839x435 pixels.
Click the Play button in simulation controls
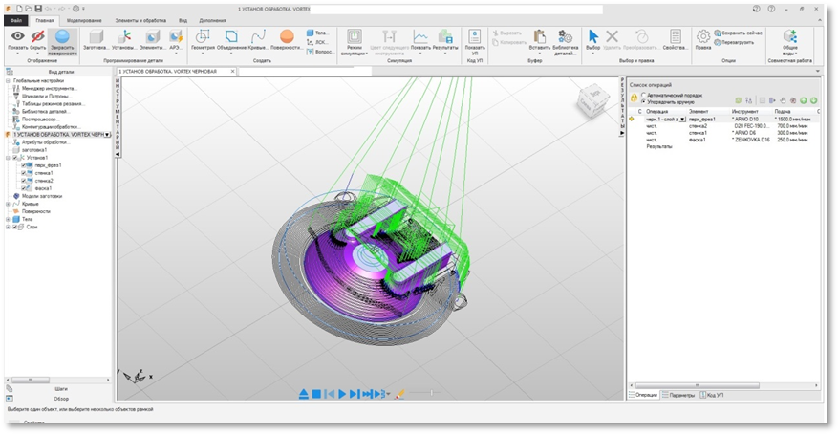pos(341,394)
